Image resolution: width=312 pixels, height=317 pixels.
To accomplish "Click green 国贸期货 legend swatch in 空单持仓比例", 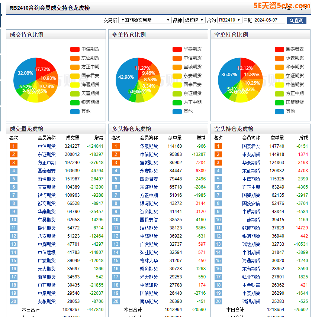I will click(x=279, y=102).
